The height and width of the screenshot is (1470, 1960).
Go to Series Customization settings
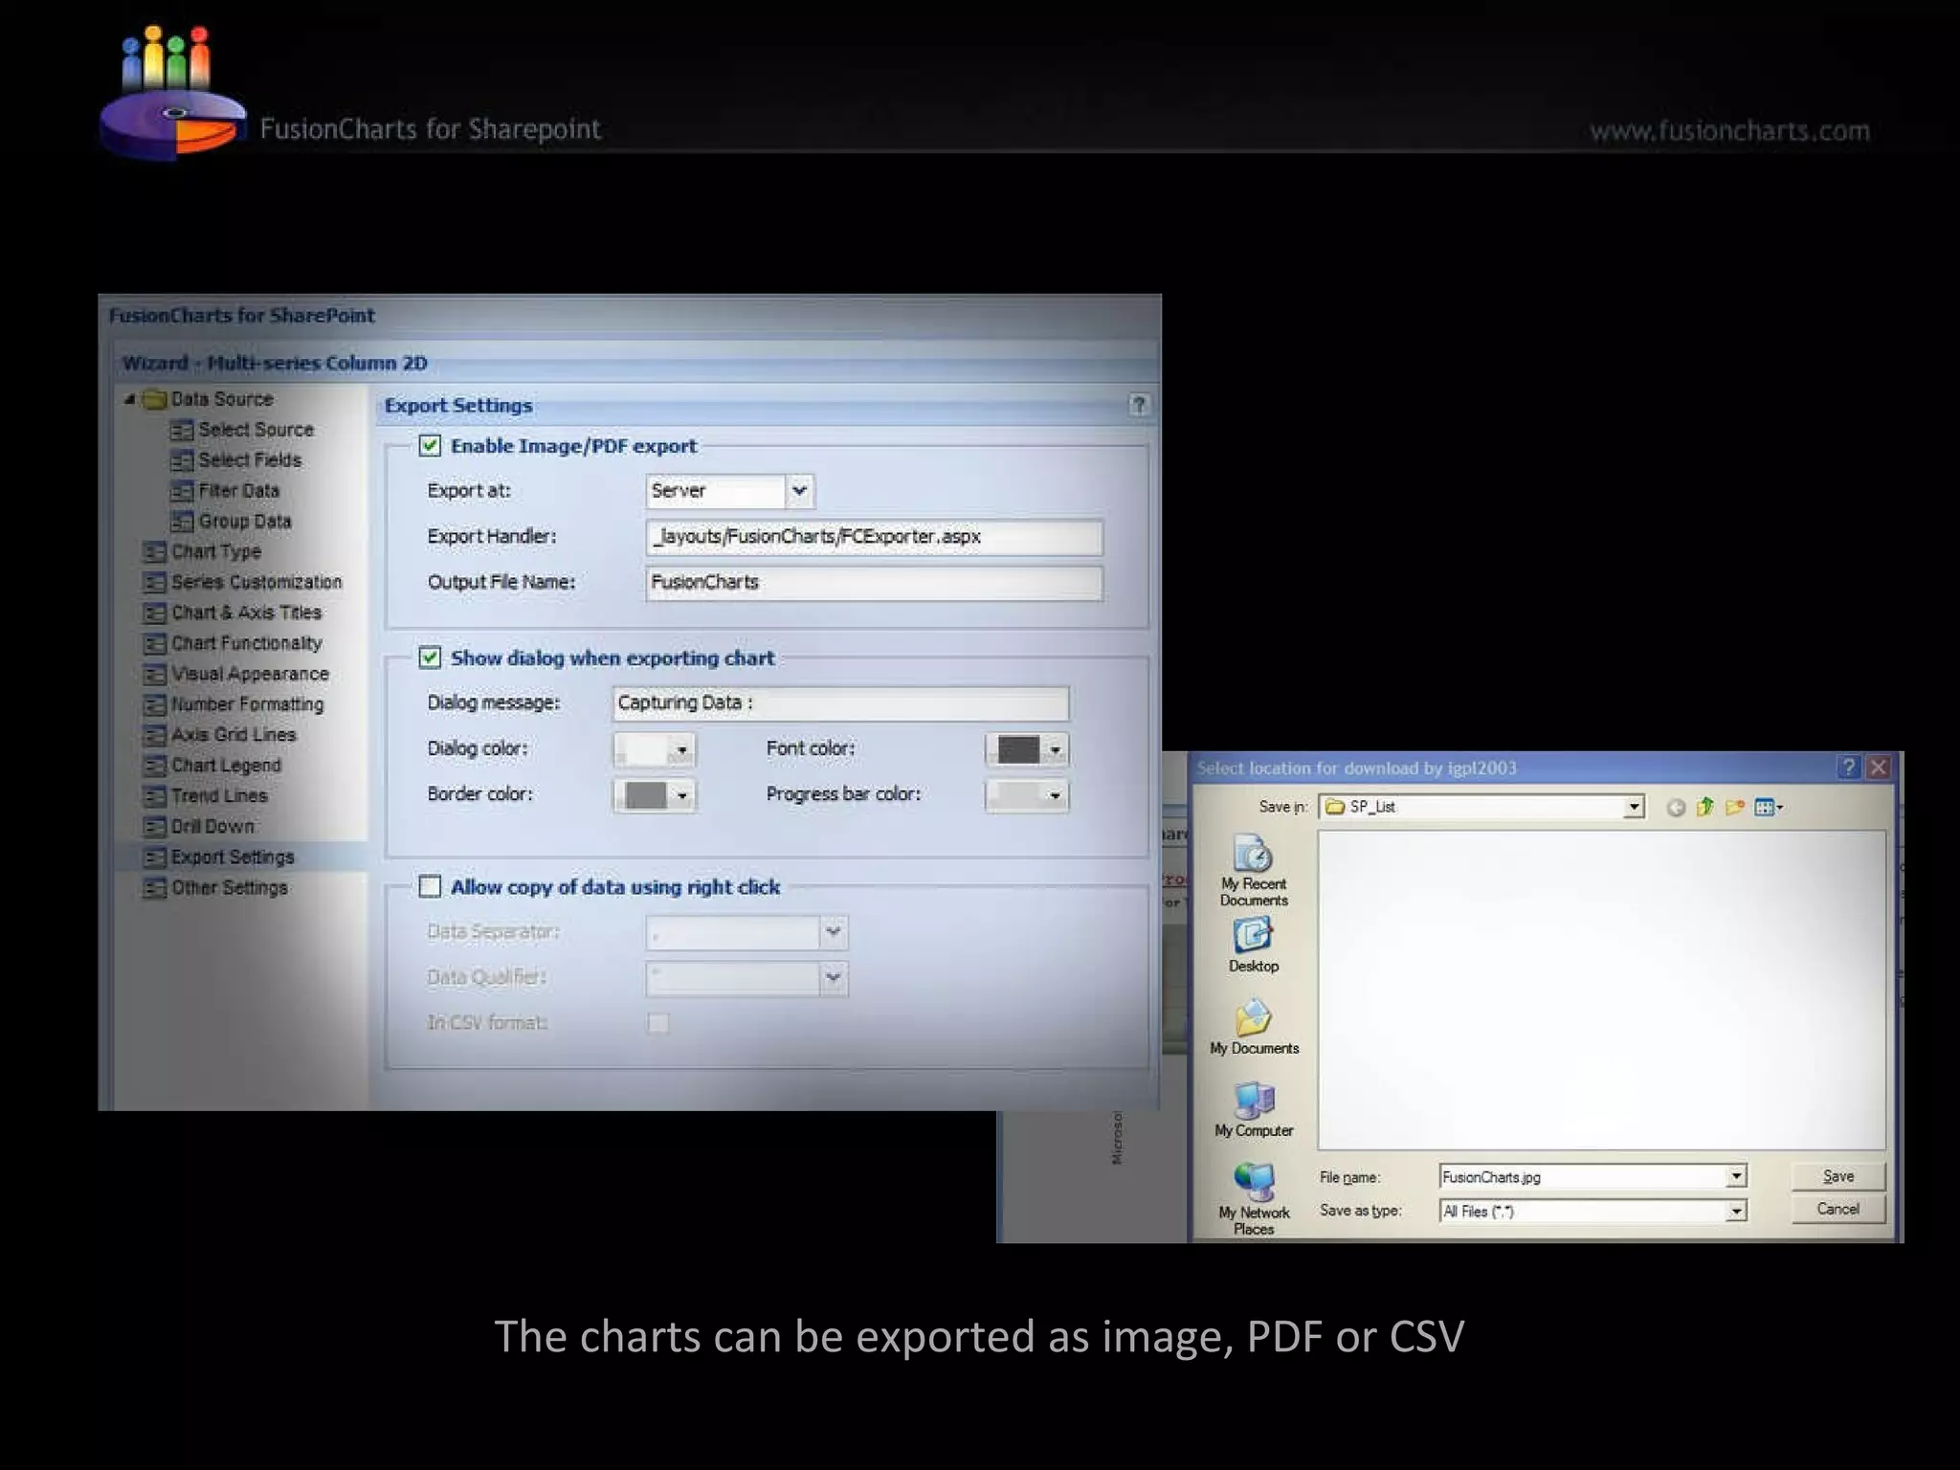(x=256, y=582)
